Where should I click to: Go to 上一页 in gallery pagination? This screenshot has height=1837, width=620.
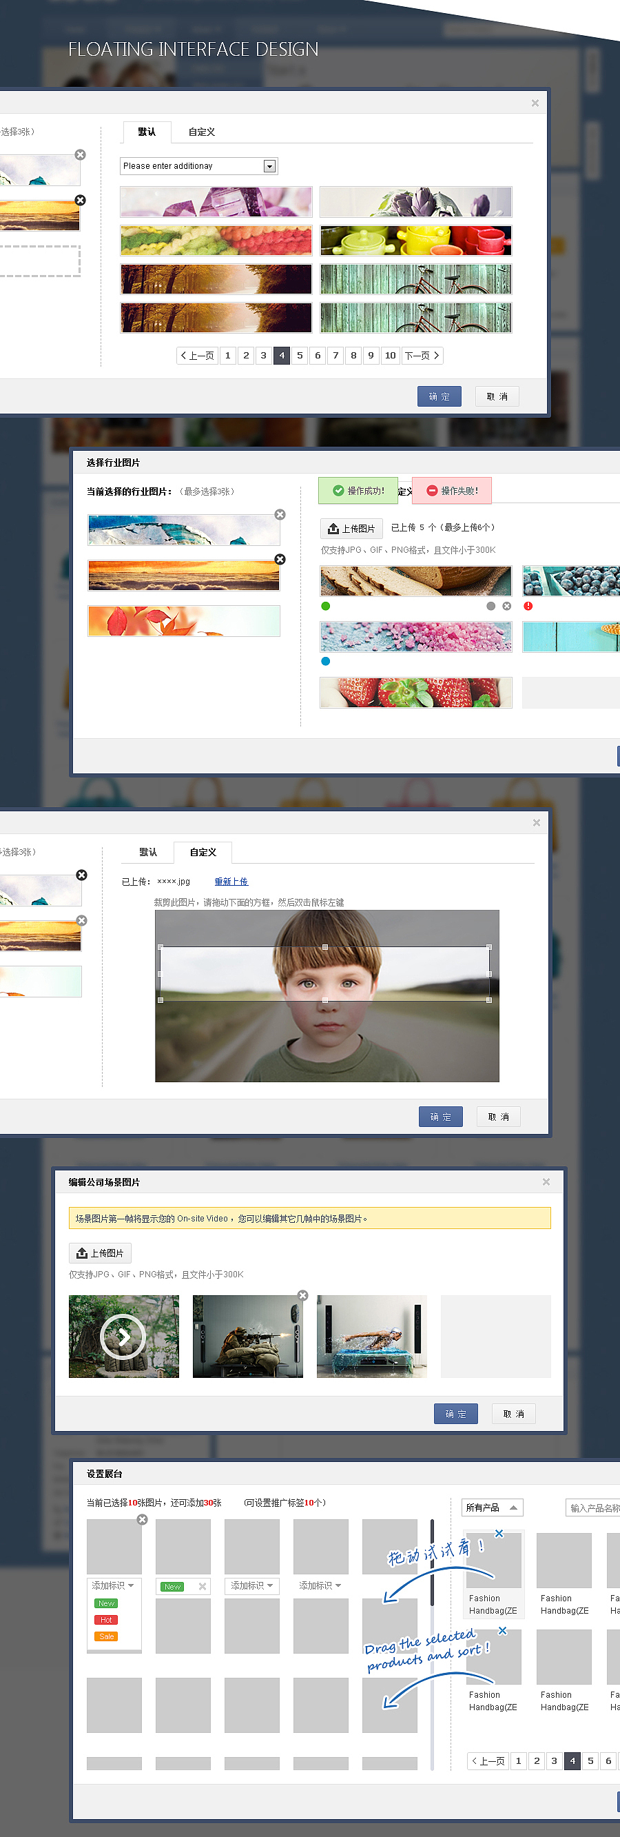click(197, 355)
